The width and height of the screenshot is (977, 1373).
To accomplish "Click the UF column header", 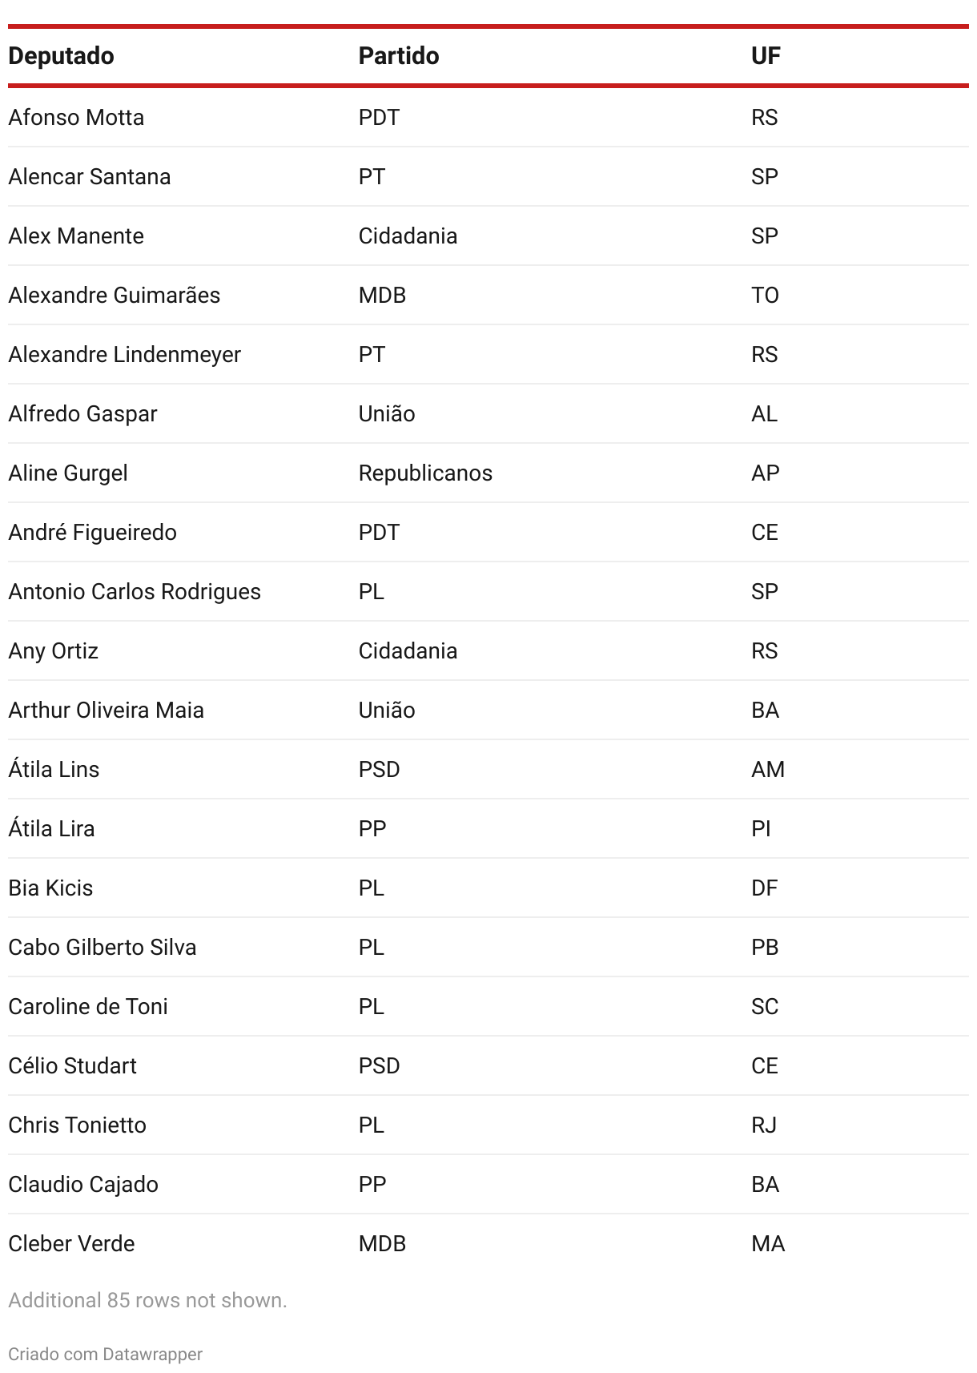I will tap(766, 56).
